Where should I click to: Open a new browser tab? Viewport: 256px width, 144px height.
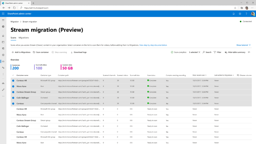tap(33, 3)
